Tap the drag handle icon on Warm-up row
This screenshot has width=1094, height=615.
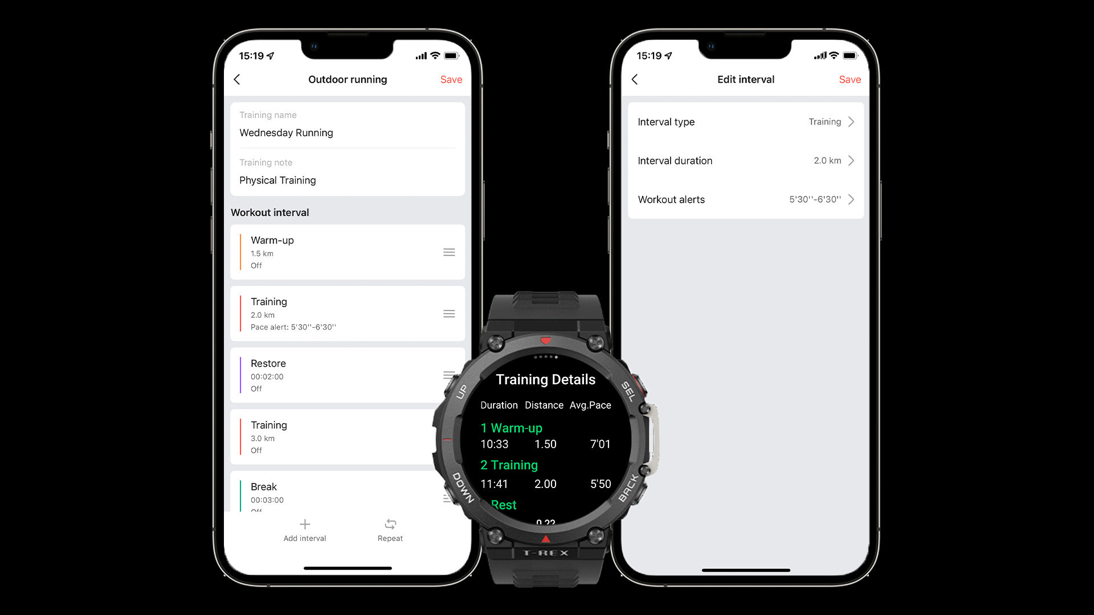click(x=450, y=252)
